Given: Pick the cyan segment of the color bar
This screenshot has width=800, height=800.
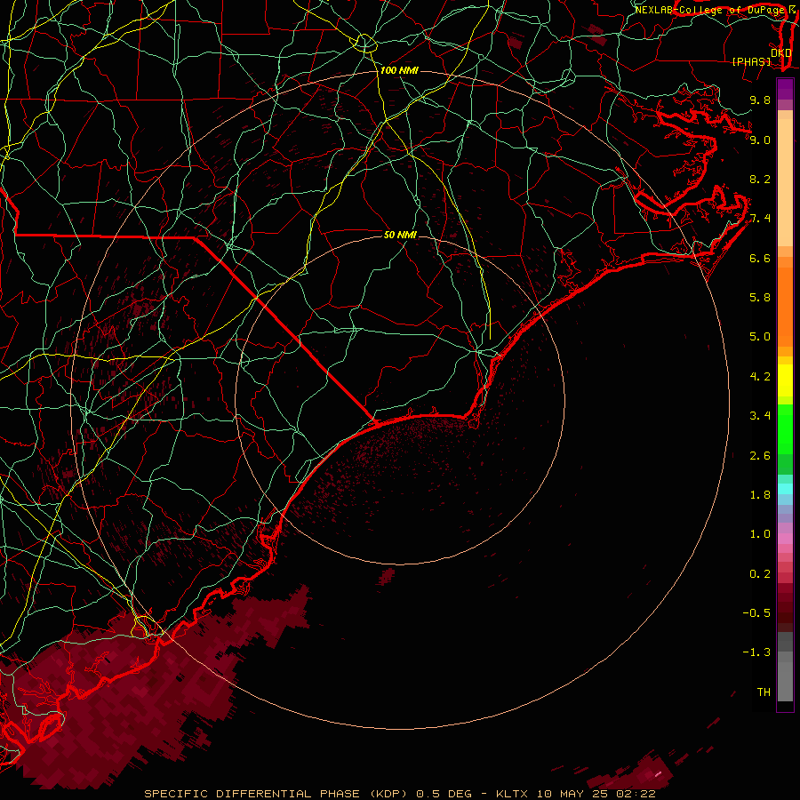Looking at the screenshot, I should tap(785, 489).
